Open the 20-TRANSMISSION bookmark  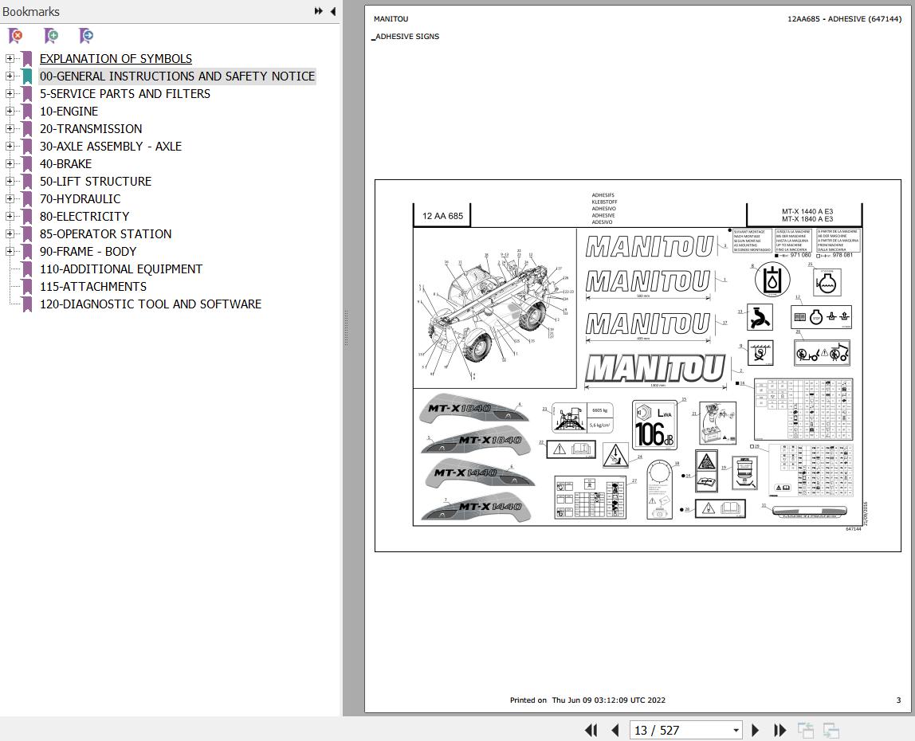90,129
